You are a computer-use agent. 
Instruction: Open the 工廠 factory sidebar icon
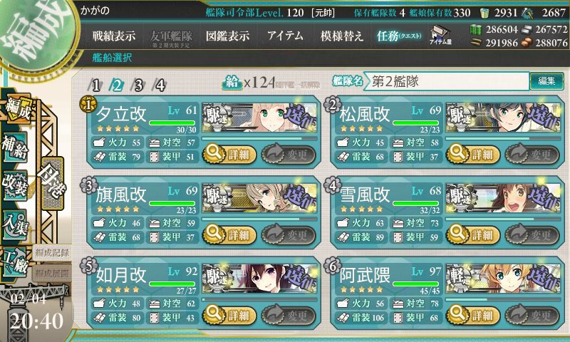tap(15, 261)
